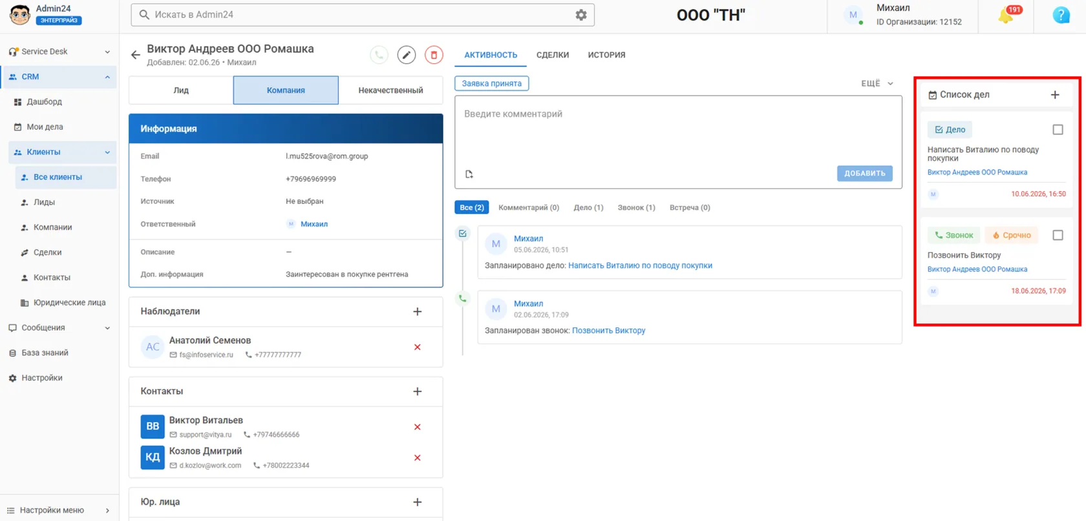Remove observer Анатолий Семенов

coord(418,347)
